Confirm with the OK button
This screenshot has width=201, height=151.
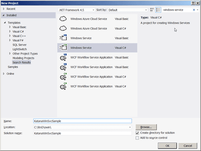tap(167, 146)
